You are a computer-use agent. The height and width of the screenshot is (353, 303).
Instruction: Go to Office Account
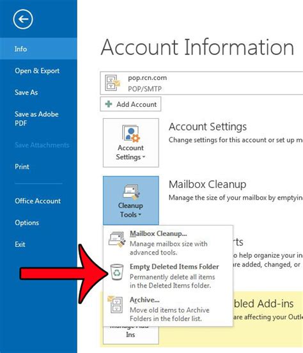pos(38,201)
